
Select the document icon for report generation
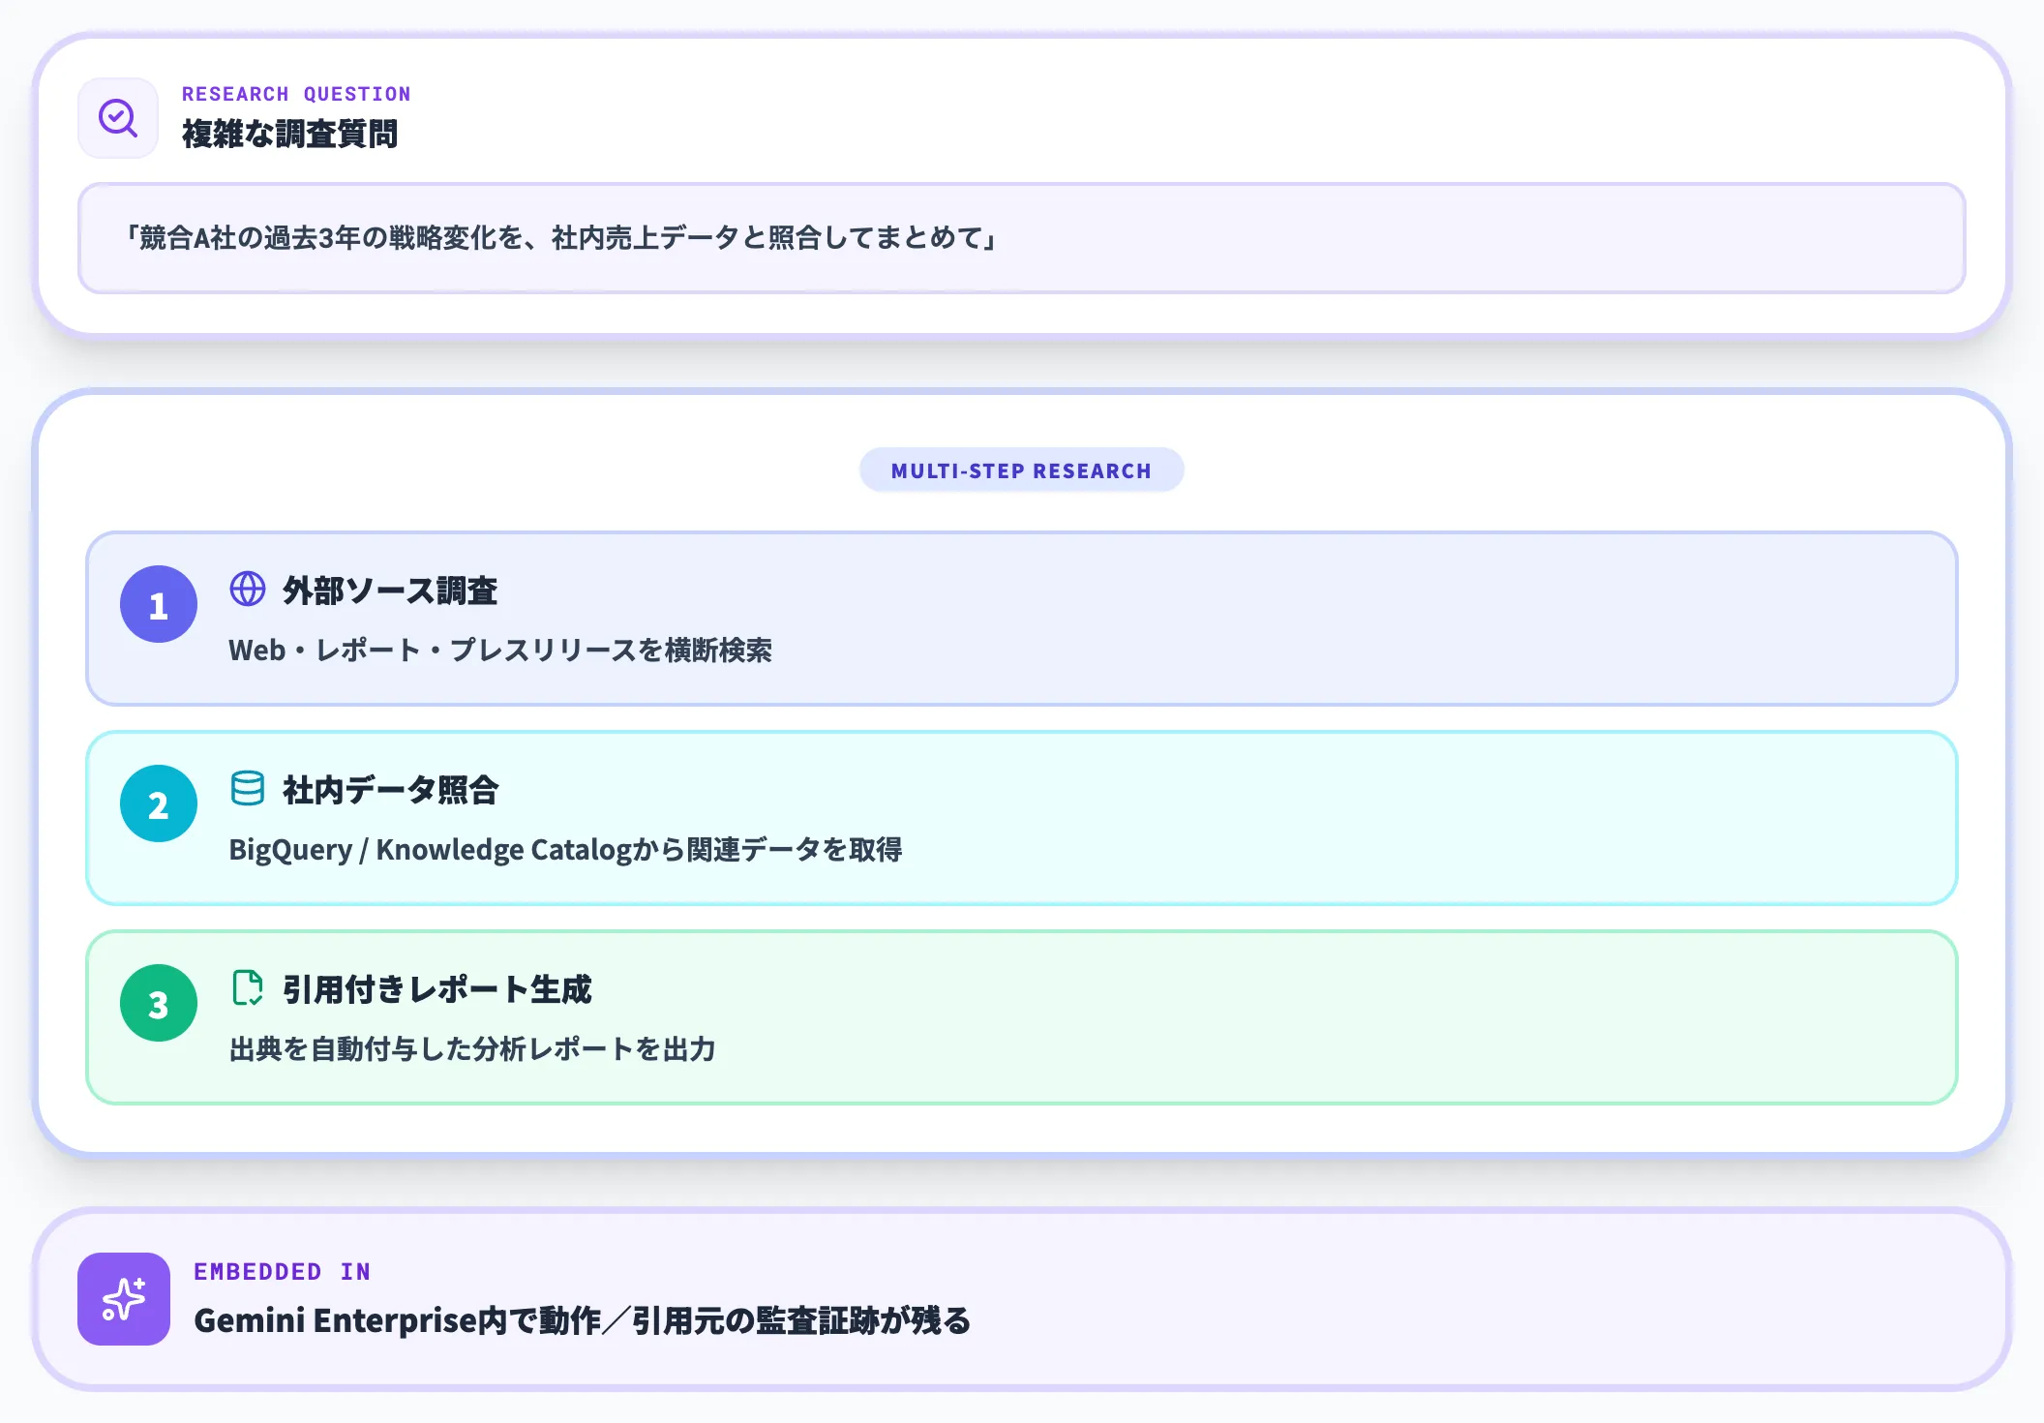click(x=248, y=988)
